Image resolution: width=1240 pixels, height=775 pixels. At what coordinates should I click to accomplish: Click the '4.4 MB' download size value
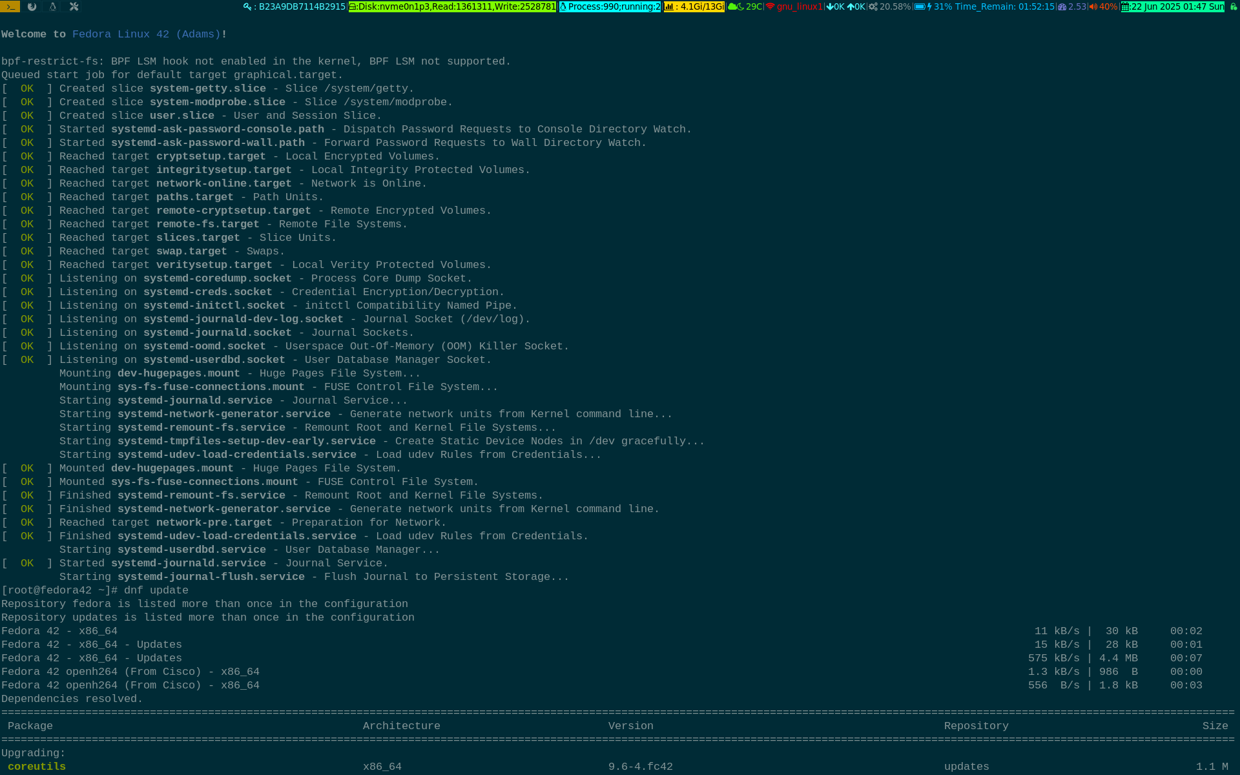(x=1119, y=658)
